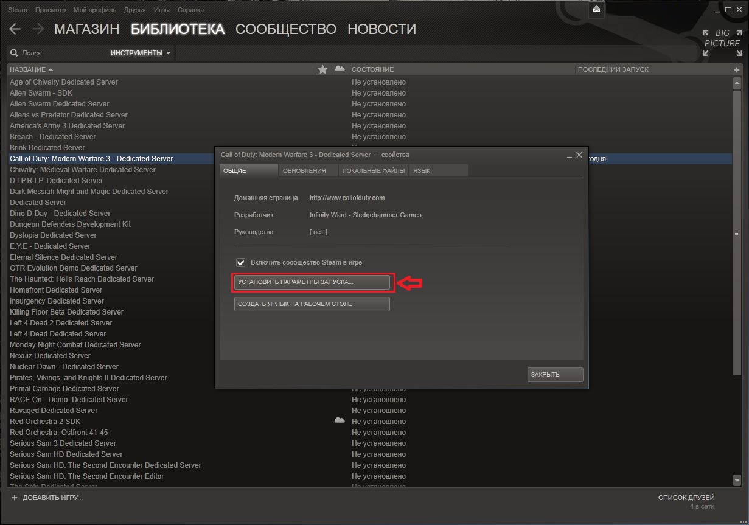Click ДОБАВИТЬ ИГРУ at the bottom
The width and height of the screenshot is (749, 525).
tap(52, 498)
